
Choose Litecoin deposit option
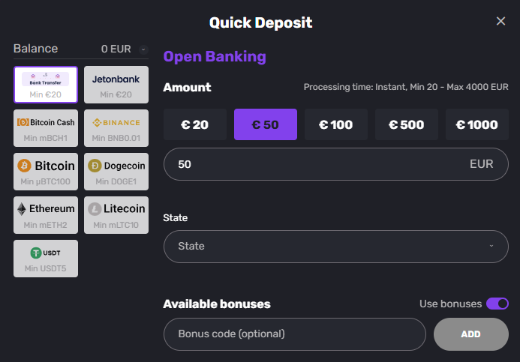116,214
